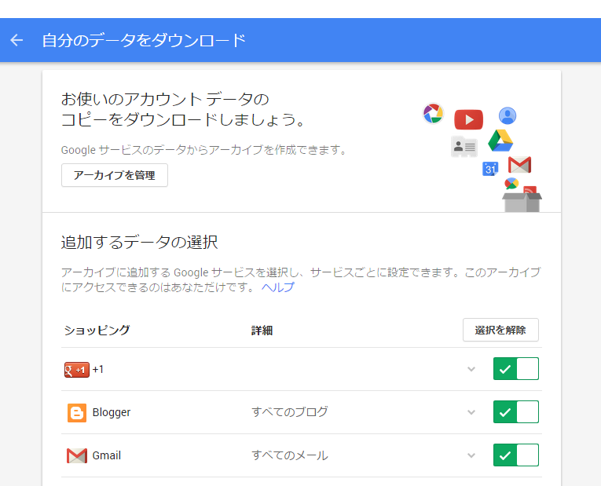The image size is (601, 486).
Task: Turn off the Gmail data toggle
Action: (515, 455)
